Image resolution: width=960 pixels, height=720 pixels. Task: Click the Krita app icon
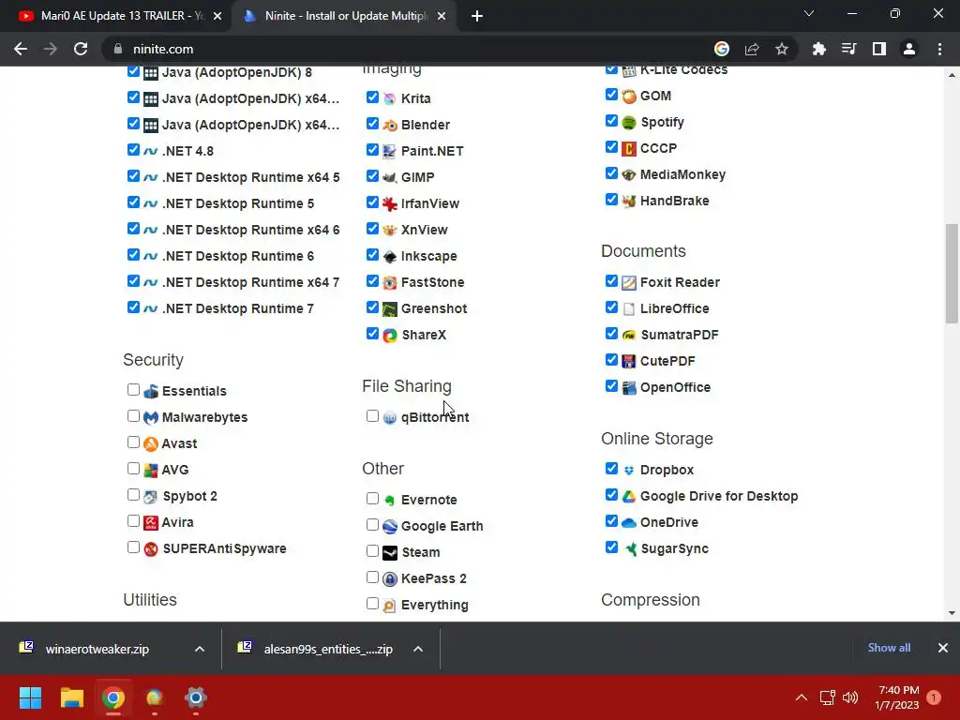pyautogui.click(x=389, y=98)
